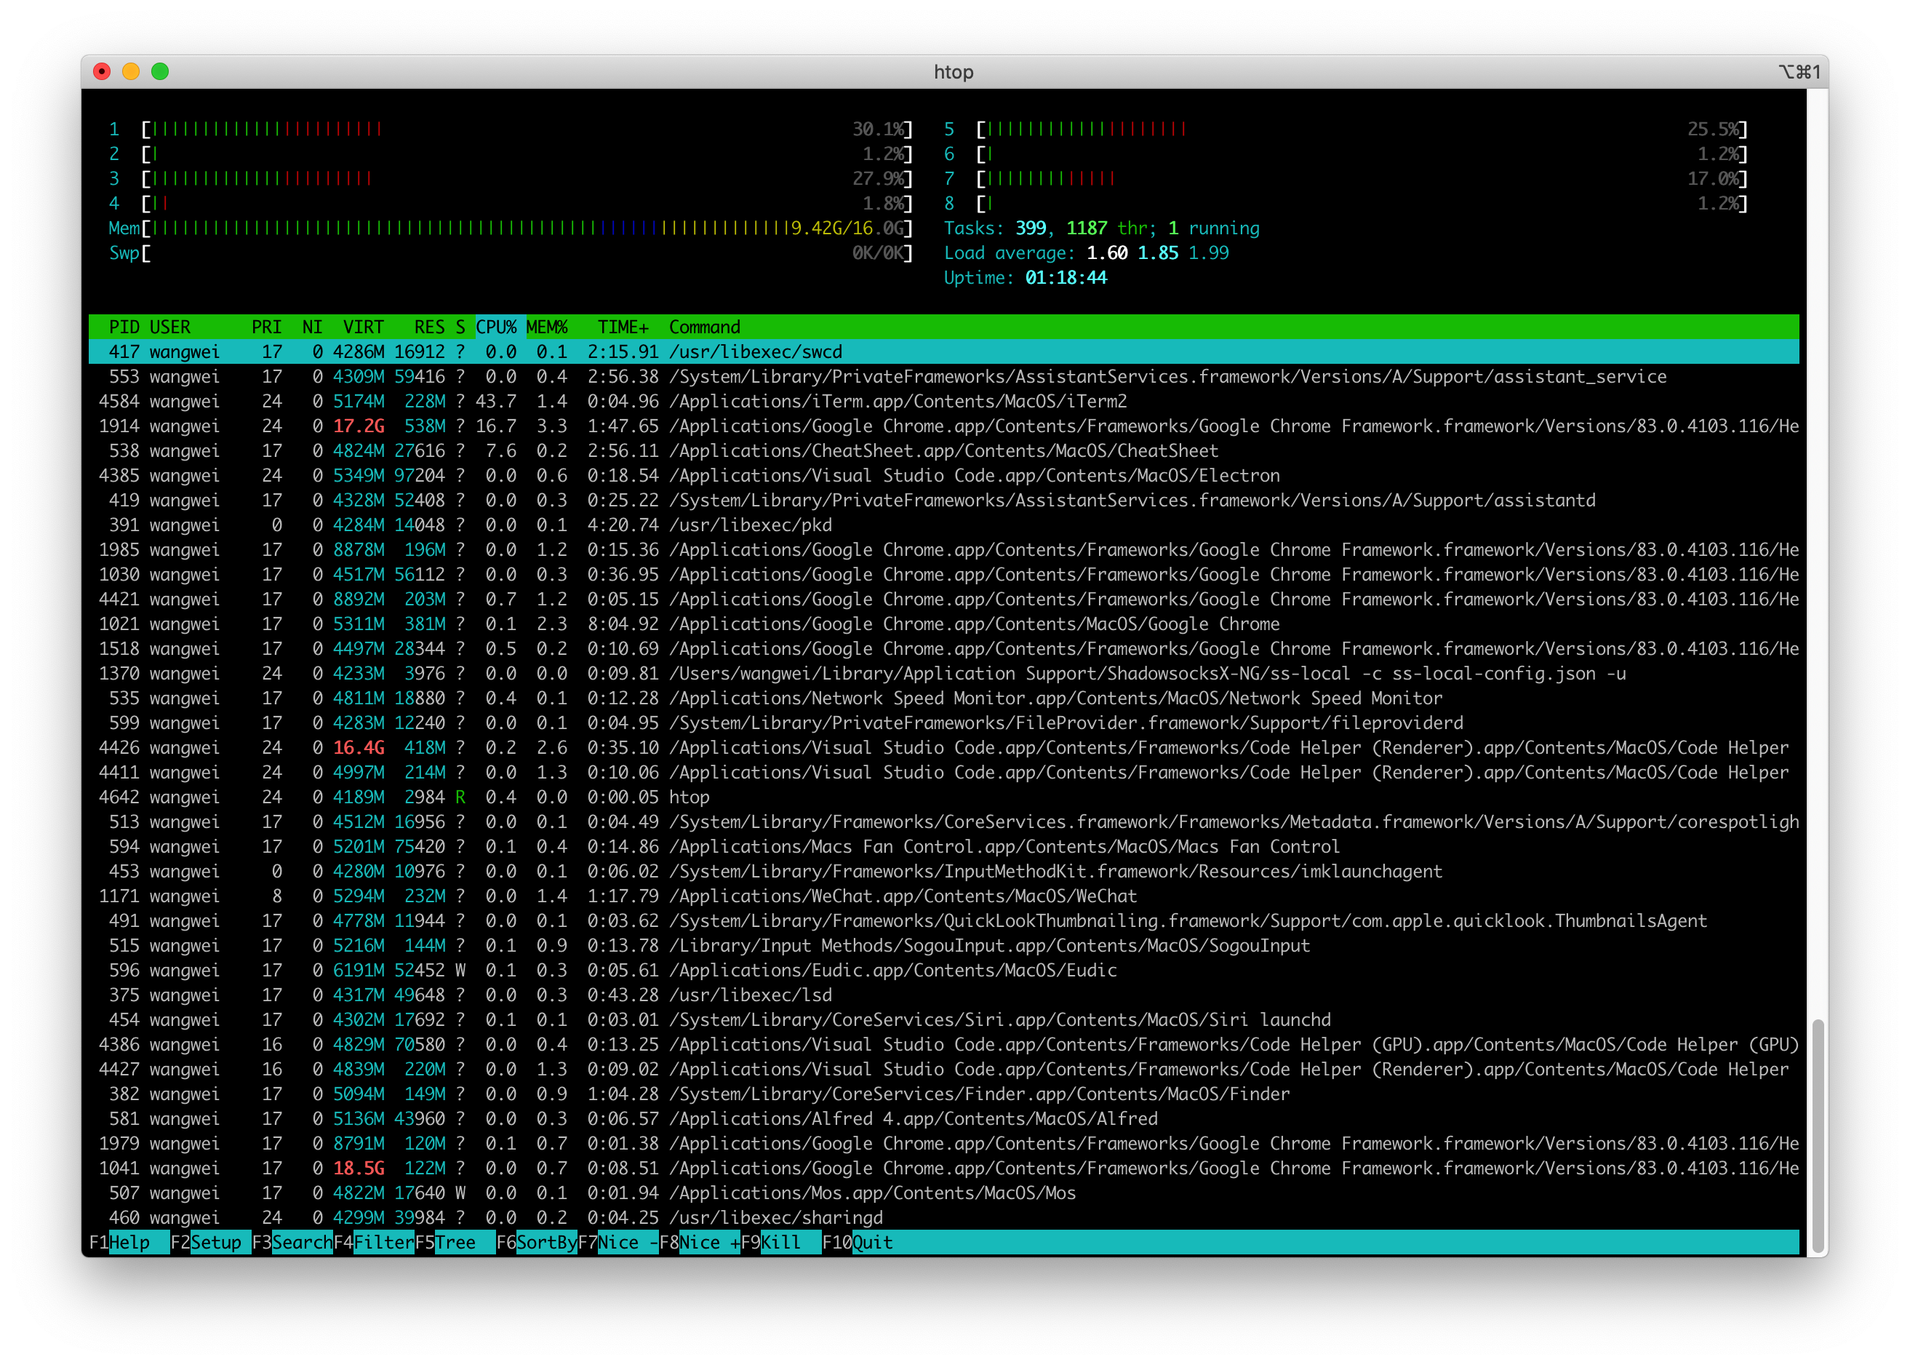Select the Siri launchd process row
The image size is (1910, 1365).
click(x=943, y=1019)
